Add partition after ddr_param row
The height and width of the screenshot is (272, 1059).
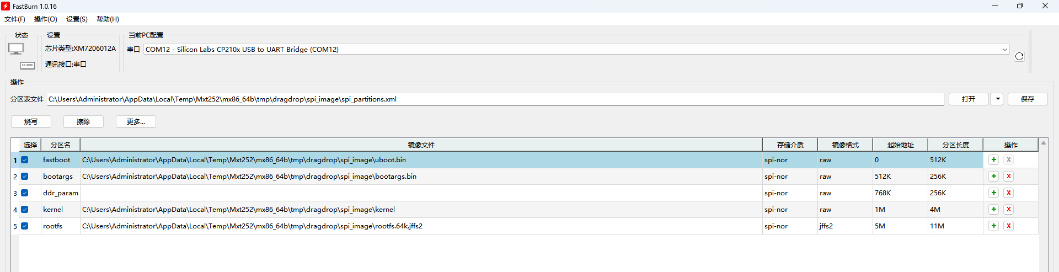(994, 193)
